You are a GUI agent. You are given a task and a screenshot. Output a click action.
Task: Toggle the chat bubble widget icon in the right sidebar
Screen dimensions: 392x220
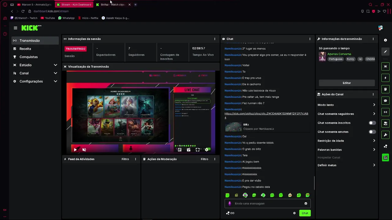pos(385,101)
